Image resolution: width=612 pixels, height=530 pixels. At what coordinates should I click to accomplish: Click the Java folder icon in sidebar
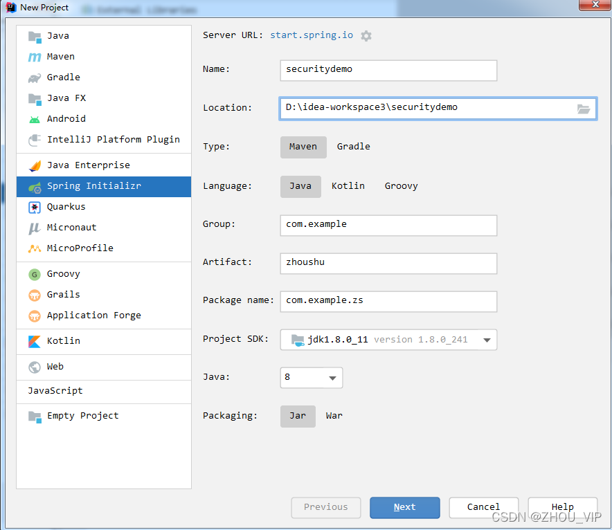(35, 37)
